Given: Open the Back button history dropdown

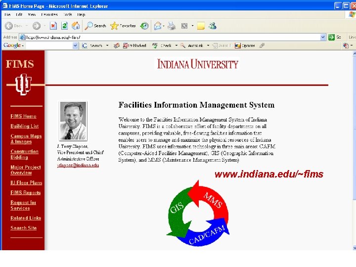Looking at the screenshot, I should pyautogui.click(x=27, y=26).
